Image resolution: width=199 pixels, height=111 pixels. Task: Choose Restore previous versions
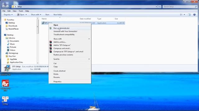(70, 55)
